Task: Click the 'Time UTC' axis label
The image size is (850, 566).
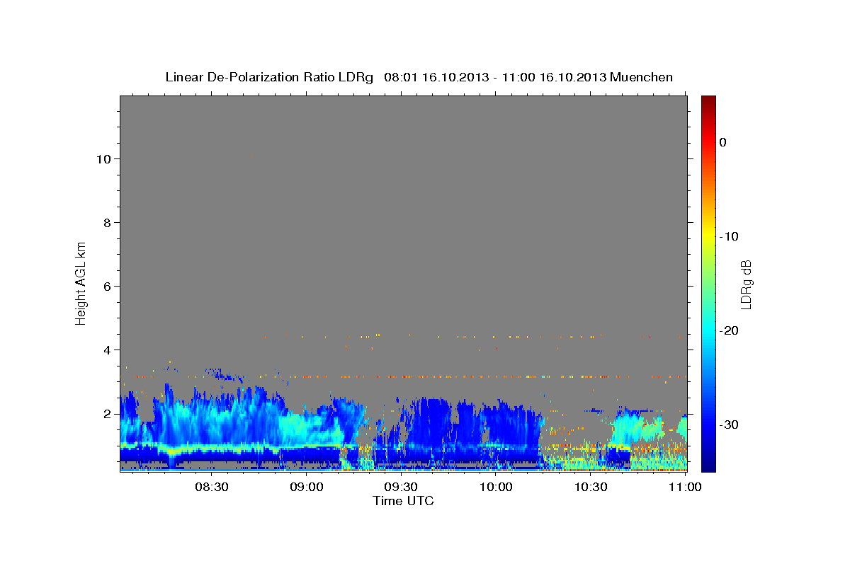Action: 403,501
